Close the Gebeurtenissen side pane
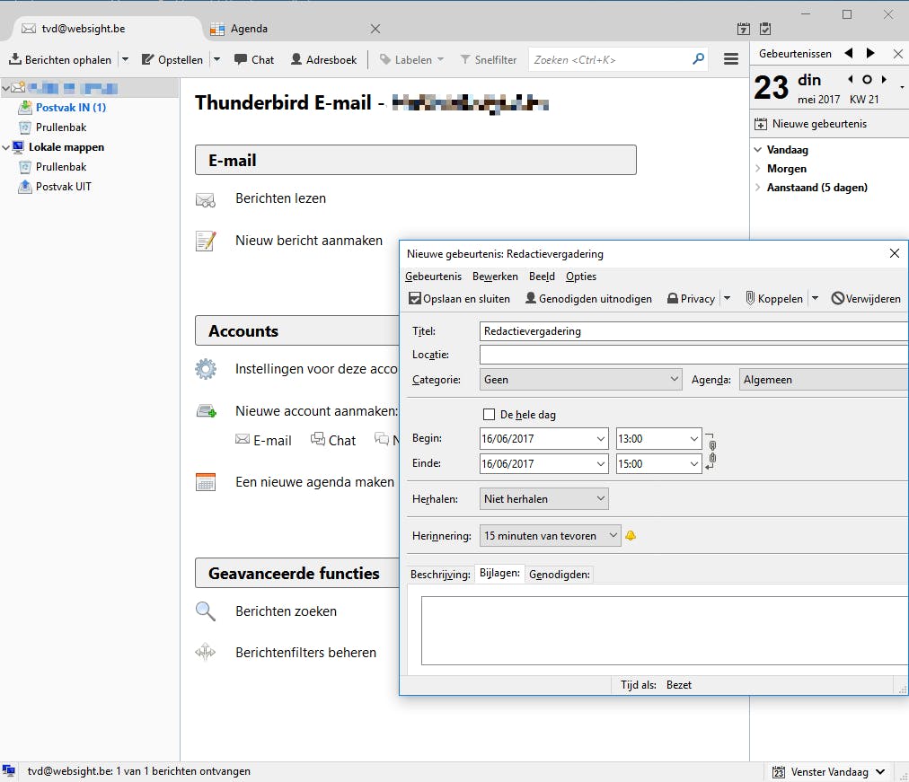Screen dimensions: 909x782 (x=898, y=54)
